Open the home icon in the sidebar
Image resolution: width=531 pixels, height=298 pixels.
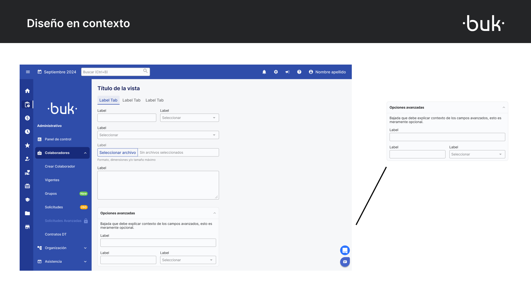pos(27,91)
